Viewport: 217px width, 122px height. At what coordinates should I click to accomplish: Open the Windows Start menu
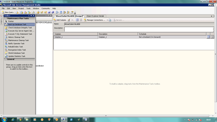(x=4, y=119)
